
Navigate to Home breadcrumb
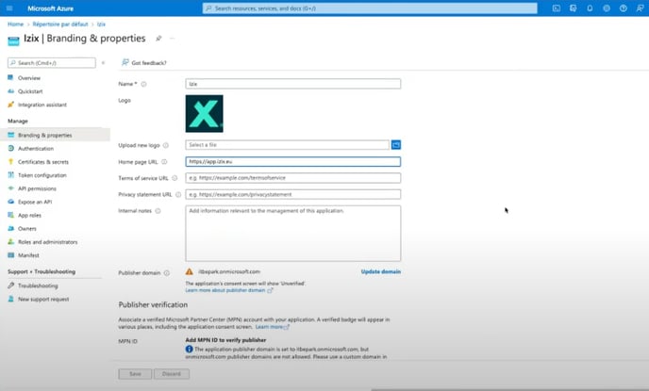pos(15,24)
